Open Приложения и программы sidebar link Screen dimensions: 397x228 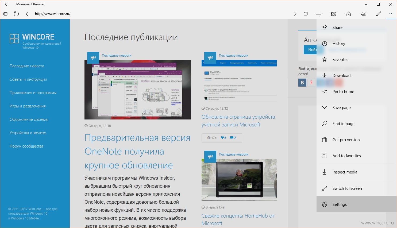33,93
